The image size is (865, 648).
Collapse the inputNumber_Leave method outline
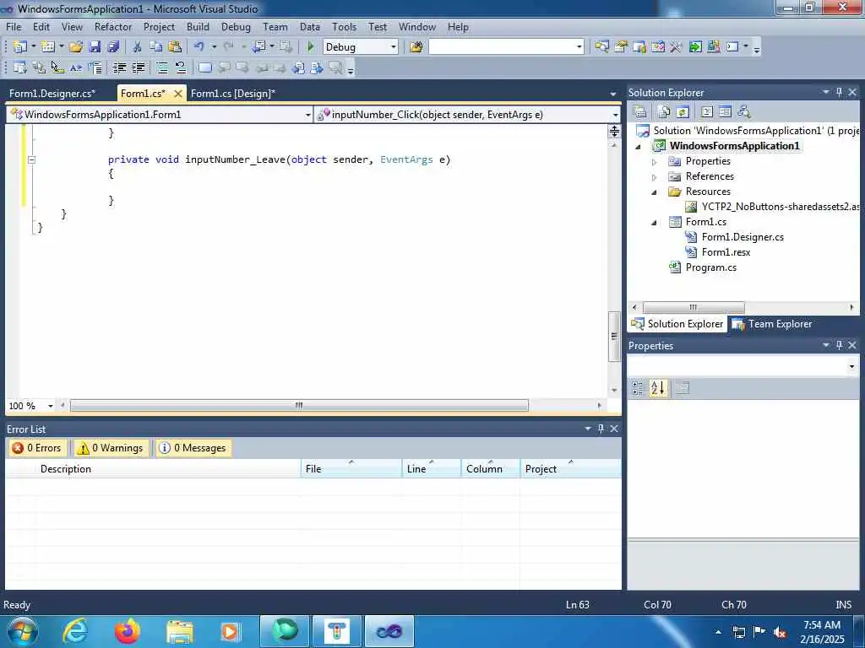click(x=31, y=159)
